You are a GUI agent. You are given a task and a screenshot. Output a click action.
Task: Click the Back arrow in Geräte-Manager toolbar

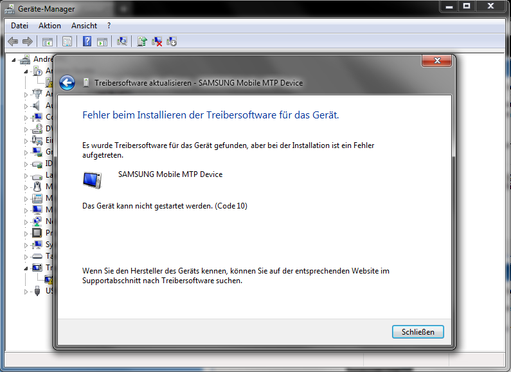[x=13, y=41]
